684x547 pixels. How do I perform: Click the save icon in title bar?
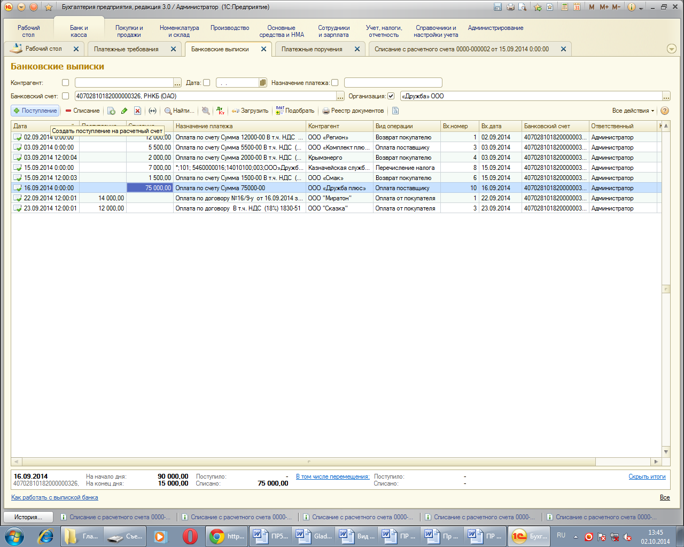(x=498, y=7)
